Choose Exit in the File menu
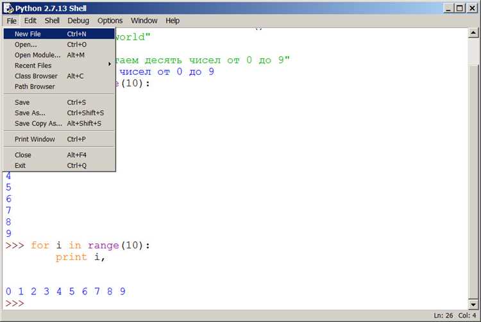This screenshot has width=481, height=322. pos(59,166)
